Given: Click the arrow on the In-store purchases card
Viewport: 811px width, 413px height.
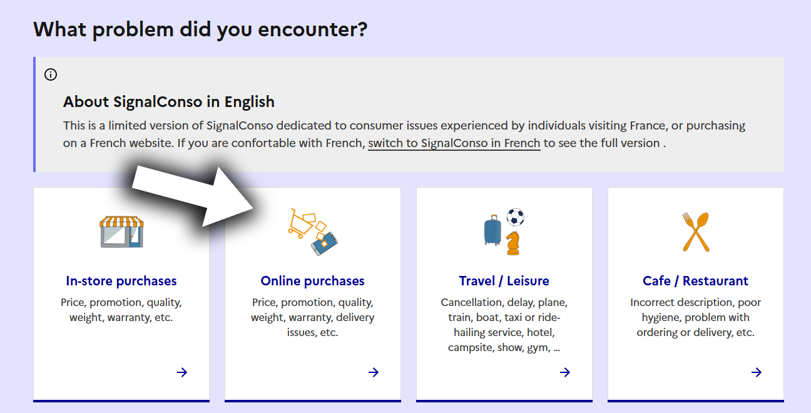Looking at the screenshot, I should pos(182,372).
